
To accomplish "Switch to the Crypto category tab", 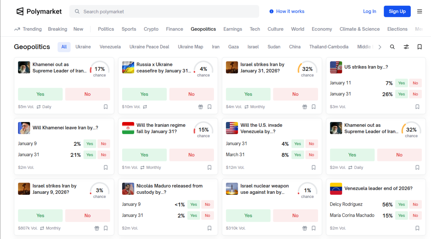I will click(x=151, y=29).
